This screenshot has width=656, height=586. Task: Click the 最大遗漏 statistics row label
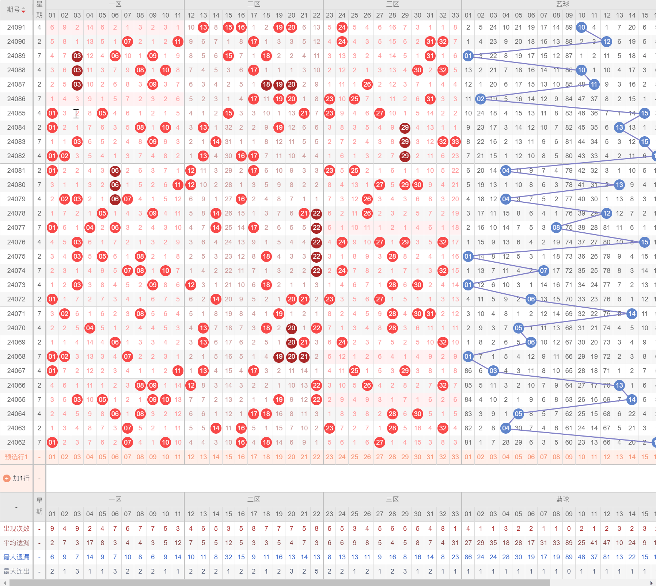(16, 557)
